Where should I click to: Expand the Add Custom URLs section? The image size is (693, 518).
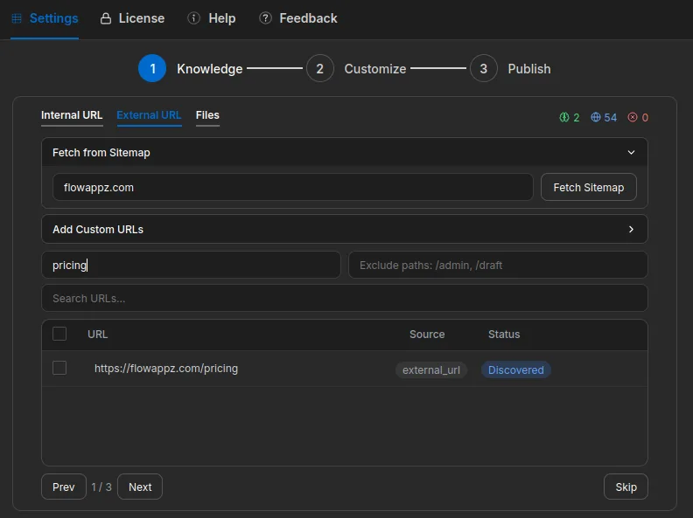(345, 229)
